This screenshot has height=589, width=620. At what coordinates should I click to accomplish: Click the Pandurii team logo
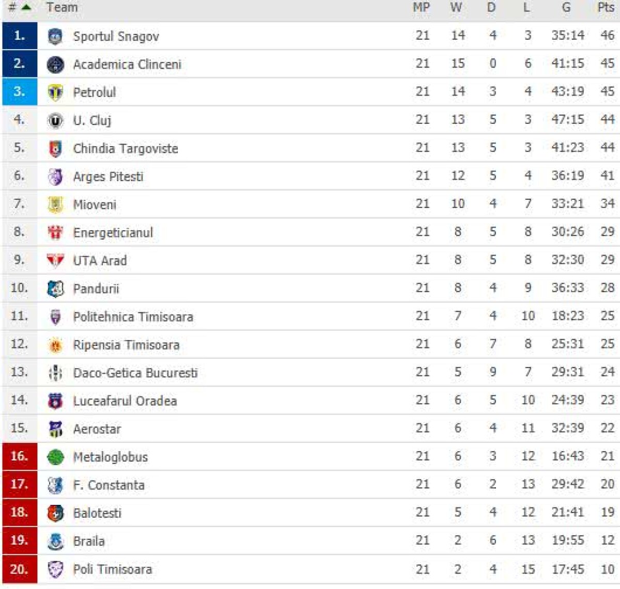pyautogui.click(x=55, y=289)
